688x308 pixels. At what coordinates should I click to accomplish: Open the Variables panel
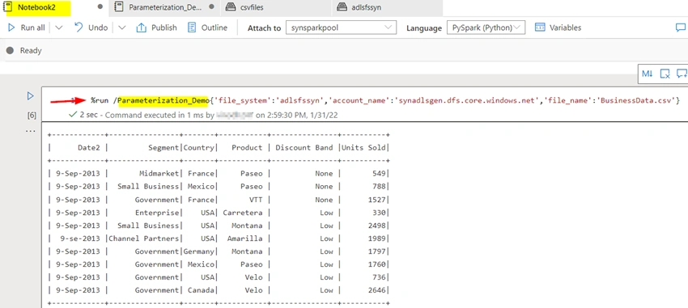(558, 27)
